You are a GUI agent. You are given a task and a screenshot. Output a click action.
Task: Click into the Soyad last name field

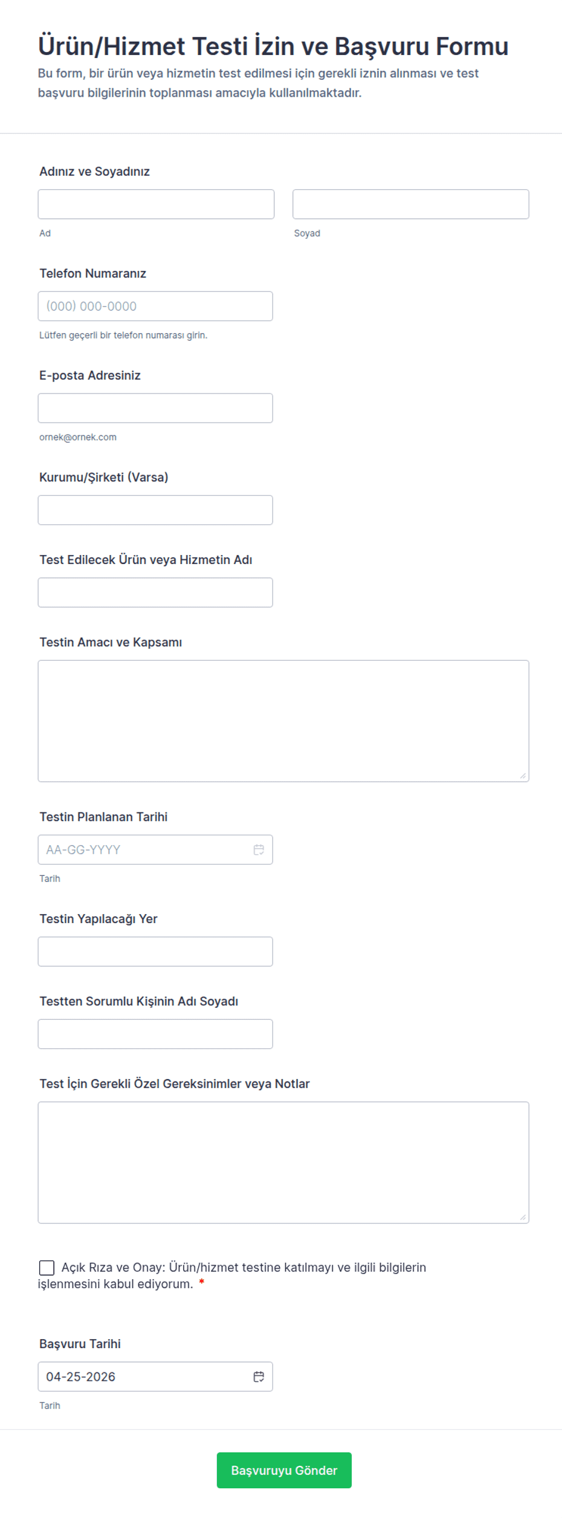click(410, 204)
